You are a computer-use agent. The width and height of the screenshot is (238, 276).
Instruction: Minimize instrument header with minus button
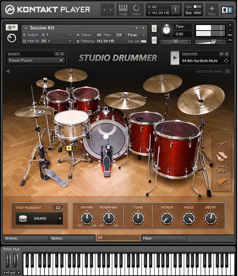pos(230,30)
